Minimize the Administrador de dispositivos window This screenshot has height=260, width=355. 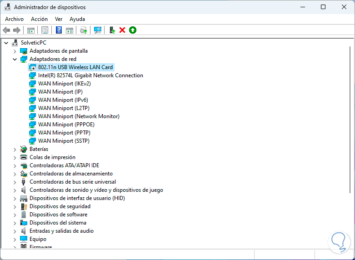(302, 7)
